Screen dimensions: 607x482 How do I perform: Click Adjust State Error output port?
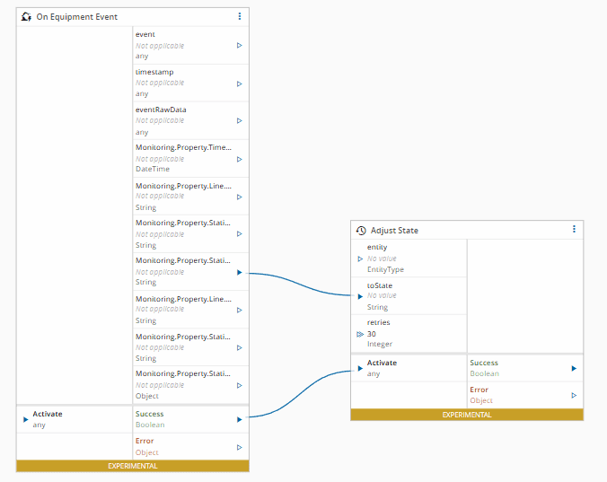[x=574, y=395]
